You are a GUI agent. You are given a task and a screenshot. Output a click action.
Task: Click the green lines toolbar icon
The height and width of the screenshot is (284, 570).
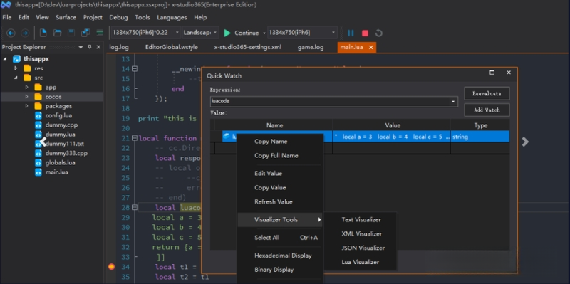coord(100,33)
